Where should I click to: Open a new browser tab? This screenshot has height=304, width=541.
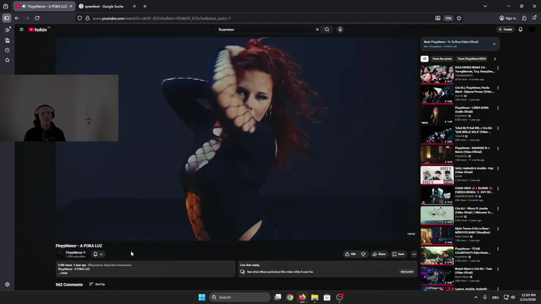(x=145, y=6)
